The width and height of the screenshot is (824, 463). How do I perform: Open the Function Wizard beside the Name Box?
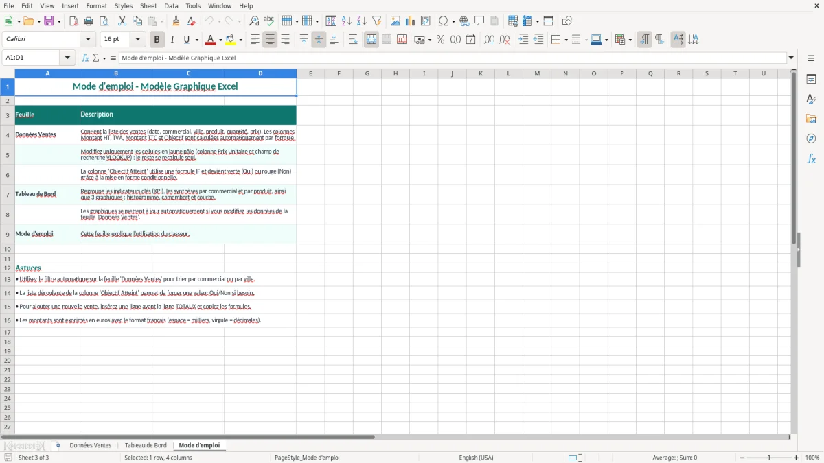pos(86,58)
